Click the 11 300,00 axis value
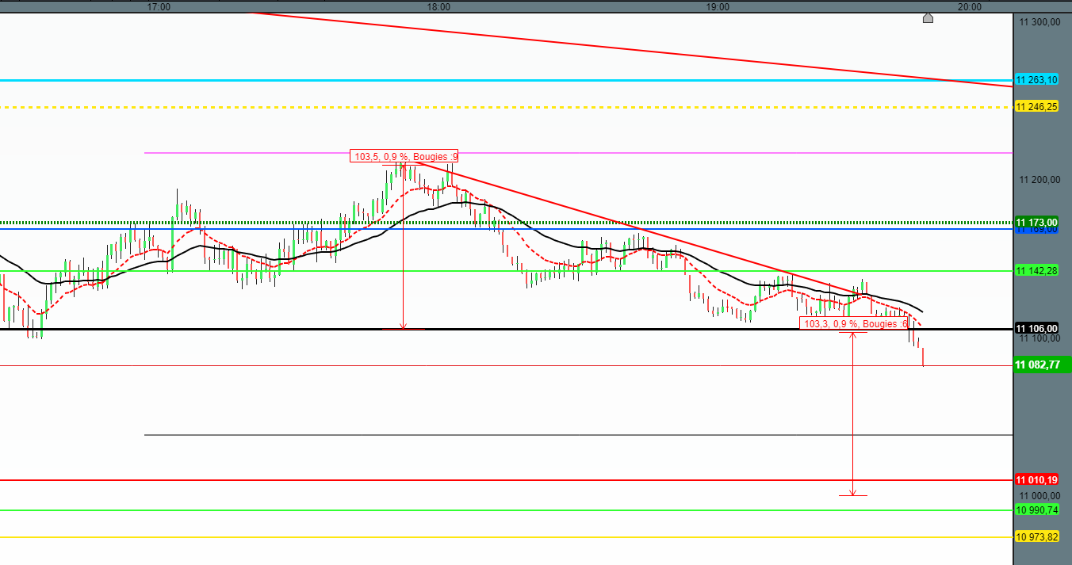1072x565 pixels. (x=1039, y=22)
